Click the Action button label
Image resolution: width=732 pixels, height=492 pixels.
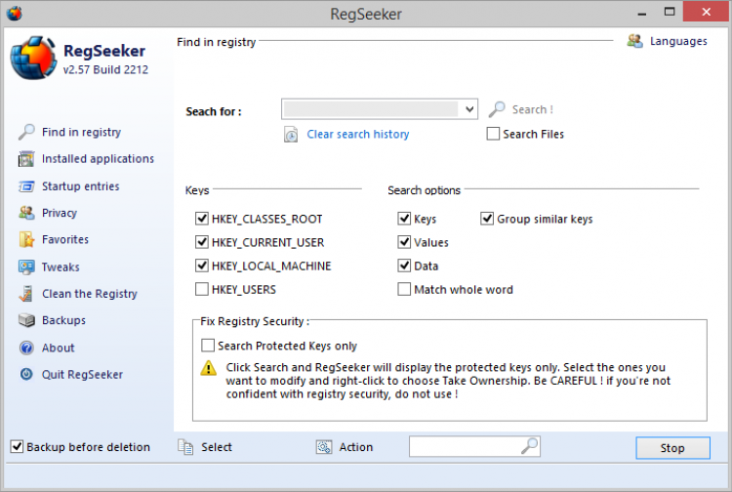click(355, 447)
